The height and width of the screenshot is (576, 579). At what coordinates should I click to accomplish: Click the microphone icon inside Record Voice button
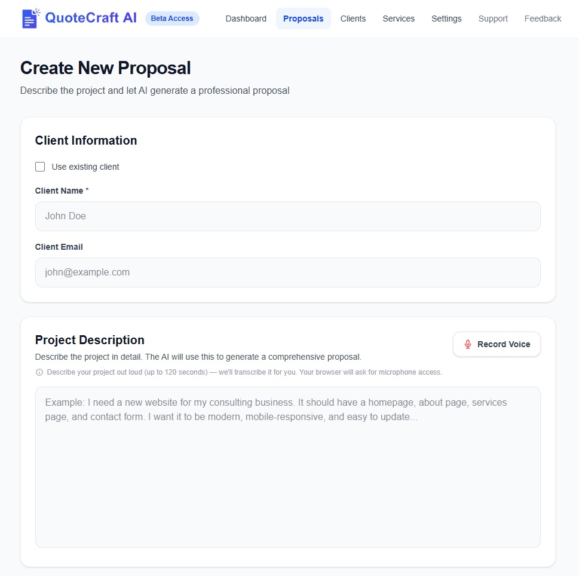[x=467, y=344]
